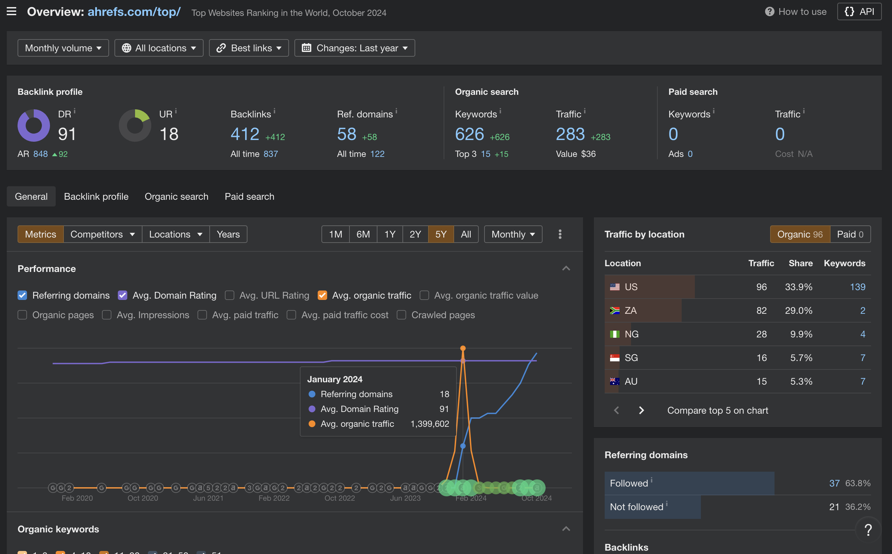Viewport: 892px width, 554px height.
Task: Enable Avg. paid traffic metric
Action: (202, 315)
